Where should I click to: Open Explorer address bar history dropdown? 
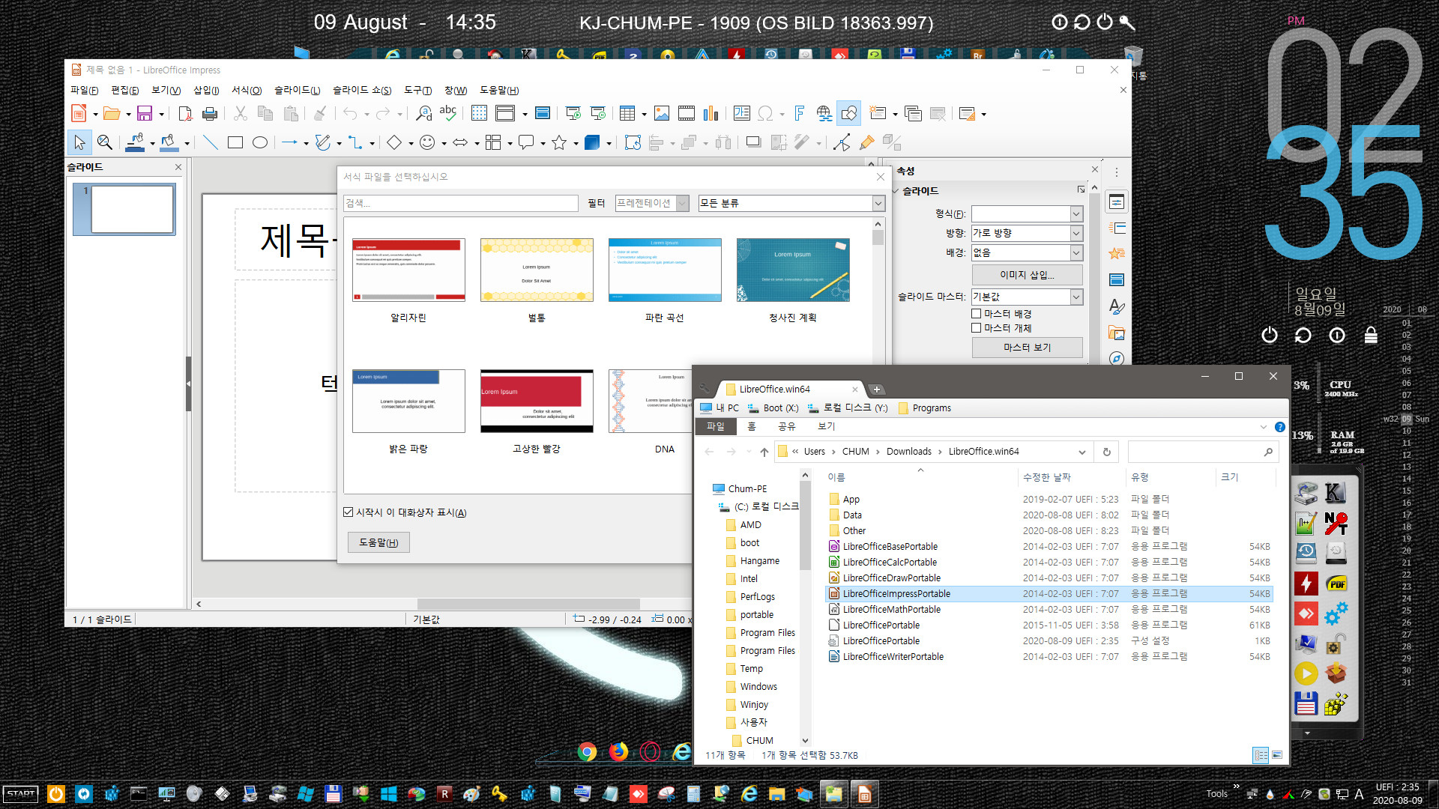click(x=1081, y=452)
